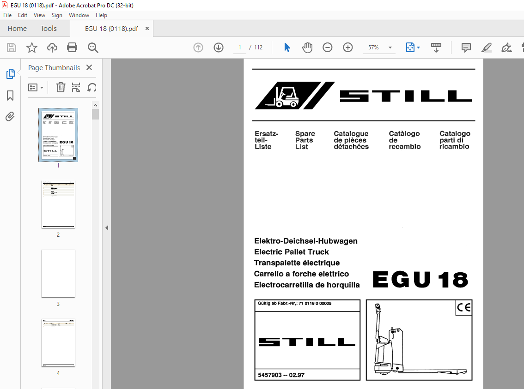Viewport: 524px width, 389px height.
Task: Click thumbnails scrollbar up arrow
Action: [96, 105]
